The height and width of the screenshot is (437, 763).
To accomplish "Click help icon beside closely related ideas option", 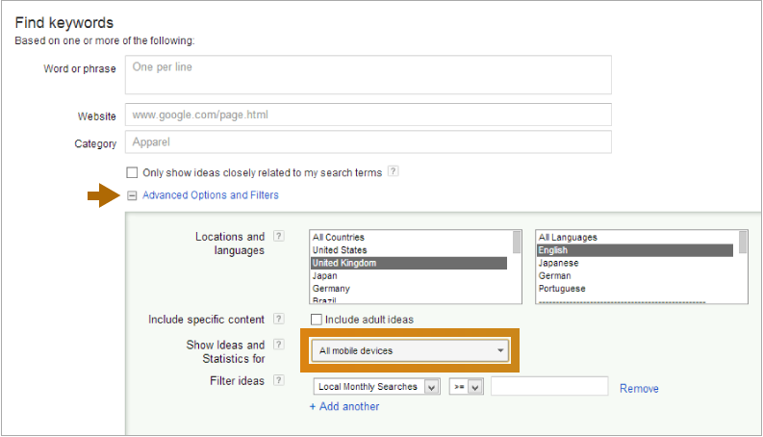I will [394, 171].
